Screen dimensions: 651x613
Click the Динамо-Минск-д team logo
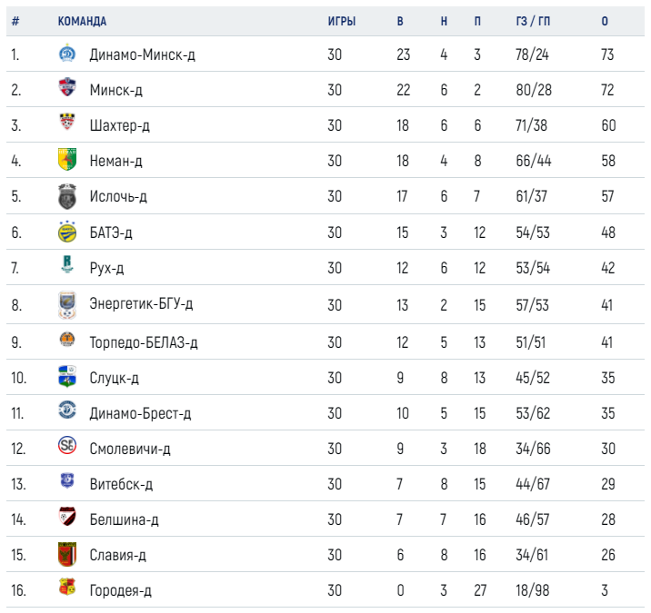(67, 54)
